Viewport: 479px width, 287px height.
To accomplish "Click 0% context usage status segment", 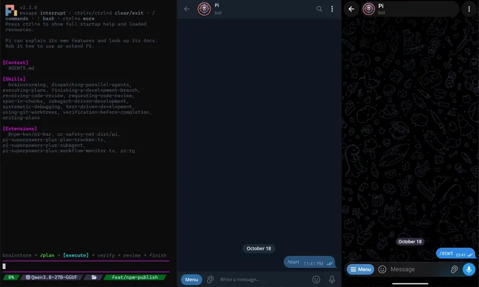I will click(x=11, y=277).
